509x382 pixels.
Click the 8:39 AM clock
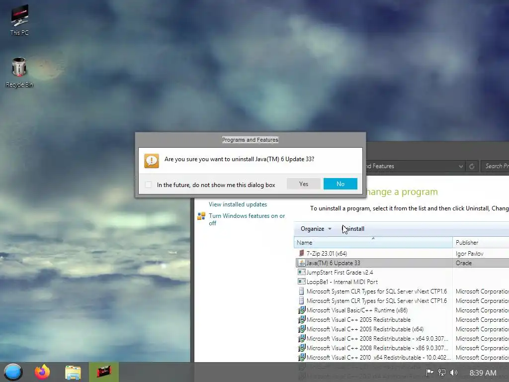(x=483, y=373)
